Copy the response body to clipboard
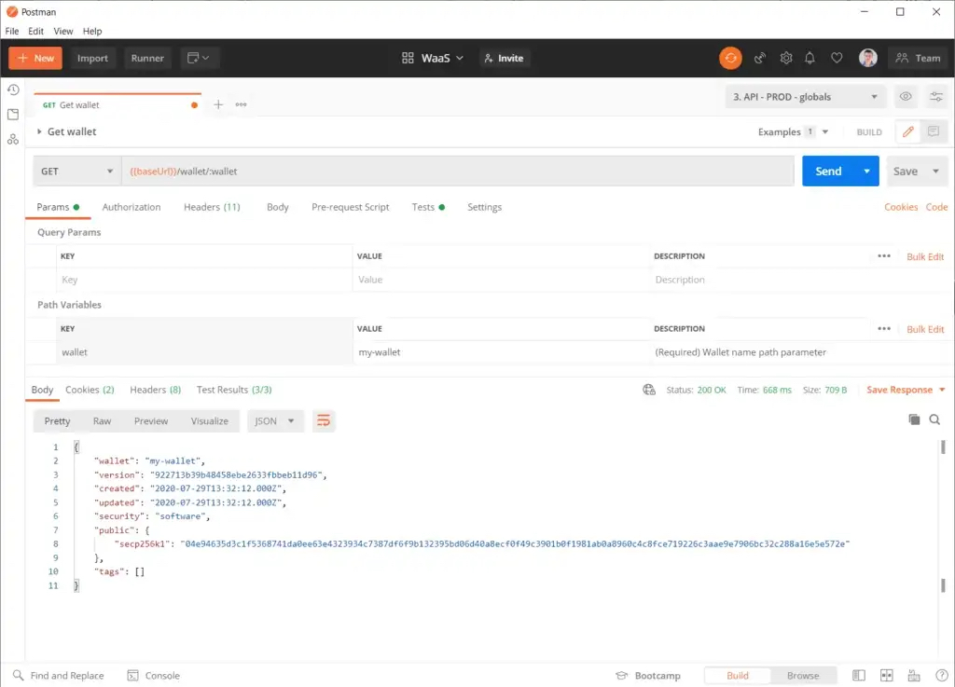The height and width of the screenshot is (687, 955). (x=914, y=419)
